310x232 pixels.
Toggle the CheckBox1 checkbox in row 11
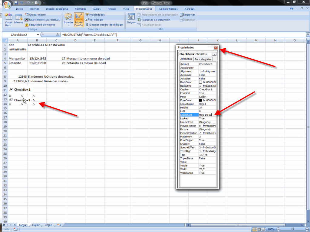(12, 89)
